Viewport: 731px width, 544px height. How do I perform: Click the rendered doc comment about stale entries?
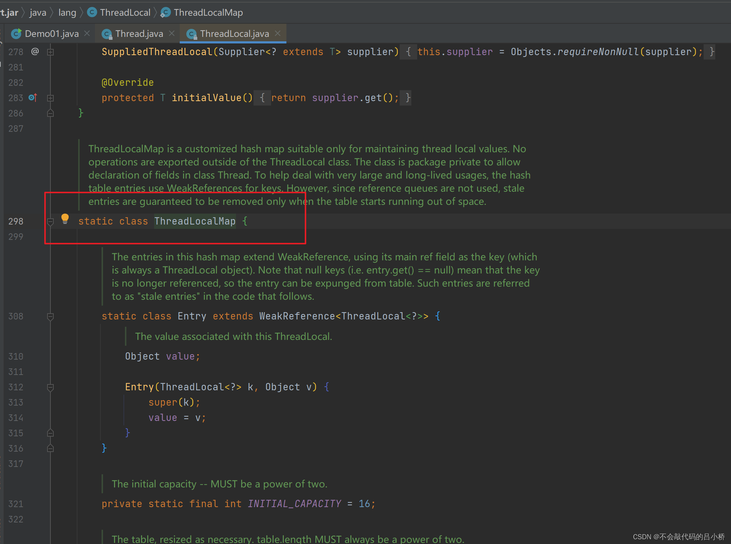click(x=325, y=276)
